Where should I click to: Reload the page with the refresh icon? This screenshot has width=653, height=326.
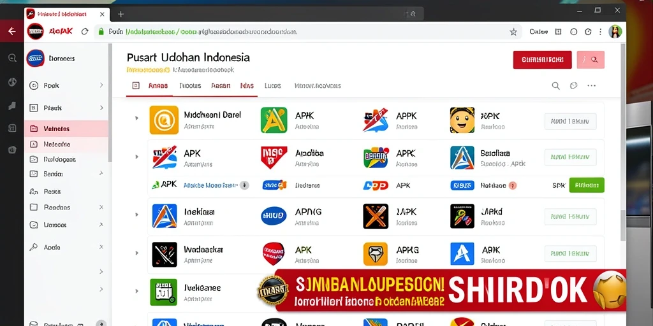85,32
